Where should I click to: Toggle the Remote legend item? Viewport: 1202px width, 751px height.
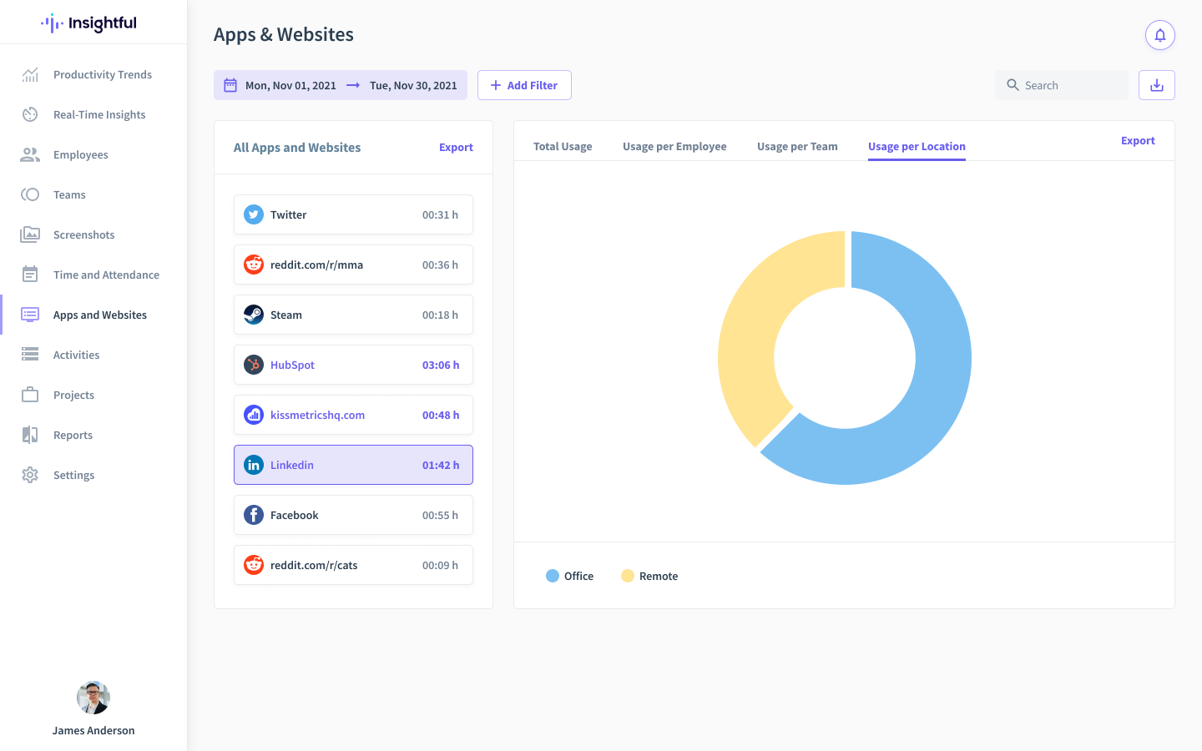(x=627, y=576)
